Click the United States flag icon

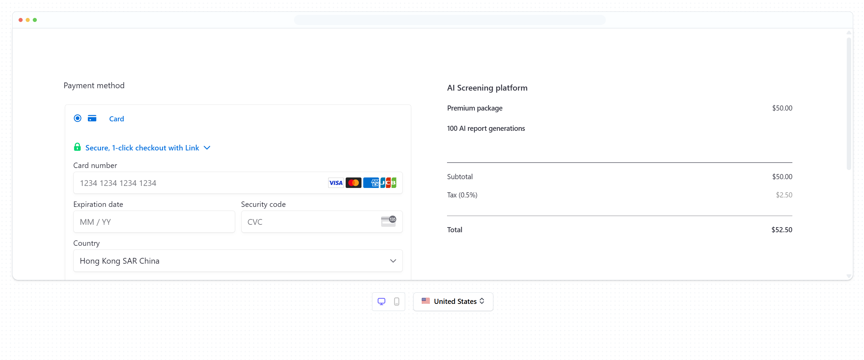pos(426,301)
